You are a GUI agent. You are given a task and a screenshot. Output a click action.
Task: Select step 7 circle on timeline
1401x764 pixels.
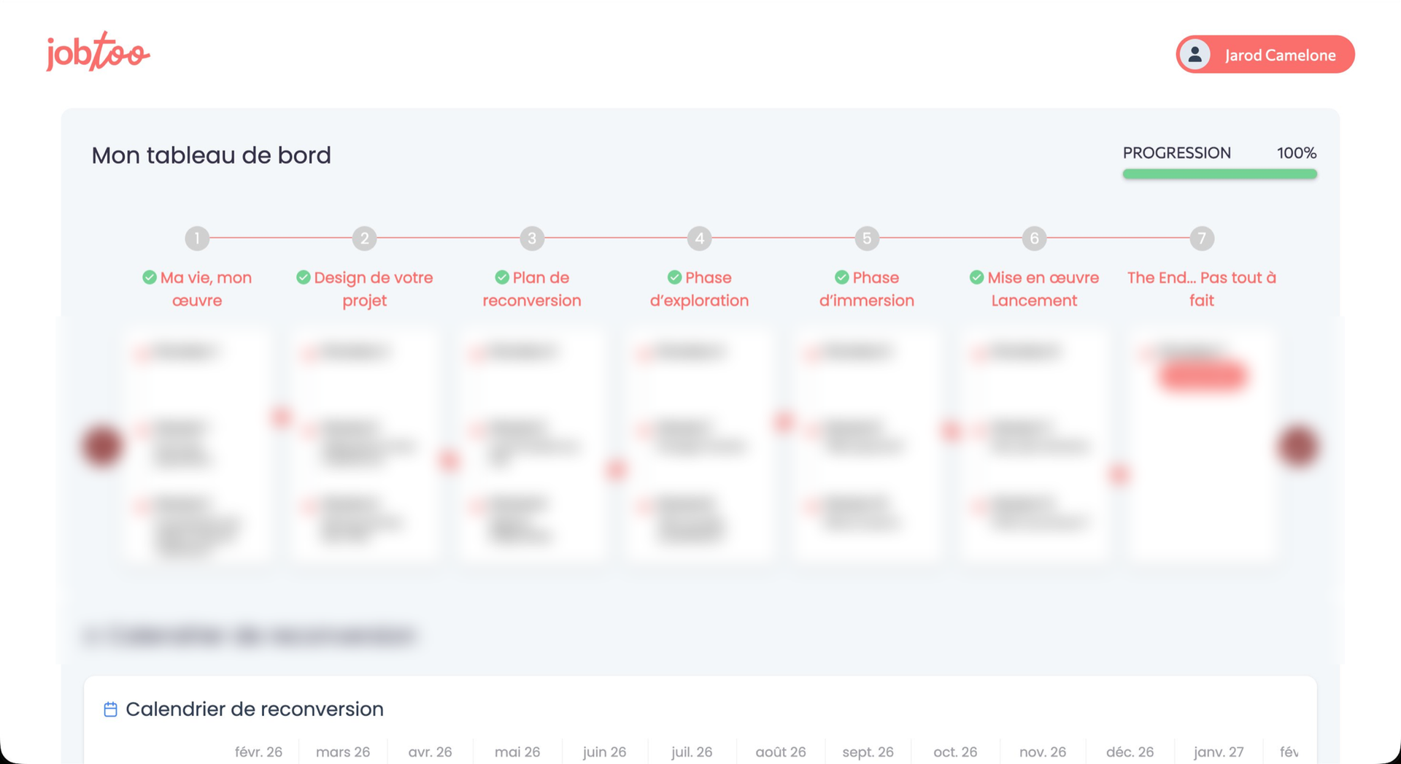pos(1202,238)
